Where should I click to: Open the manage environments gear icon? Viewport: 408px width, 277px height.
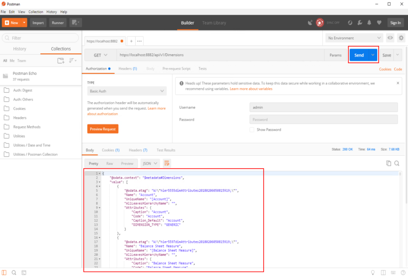(x=401, y=38)
